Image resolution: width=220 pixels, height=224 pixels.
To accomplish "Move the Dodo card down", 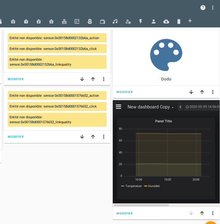I will [191, 92].
